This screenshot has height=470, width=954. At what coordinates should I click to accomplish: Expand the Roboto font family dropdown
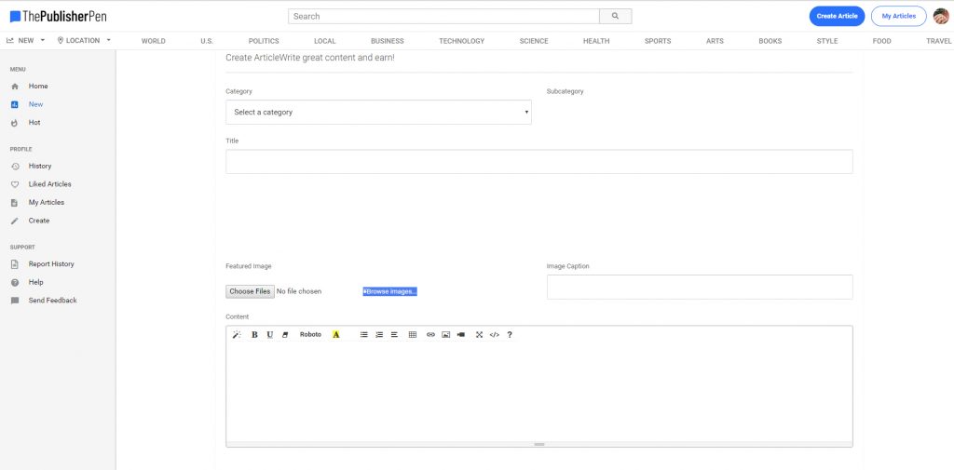point(311,334)
